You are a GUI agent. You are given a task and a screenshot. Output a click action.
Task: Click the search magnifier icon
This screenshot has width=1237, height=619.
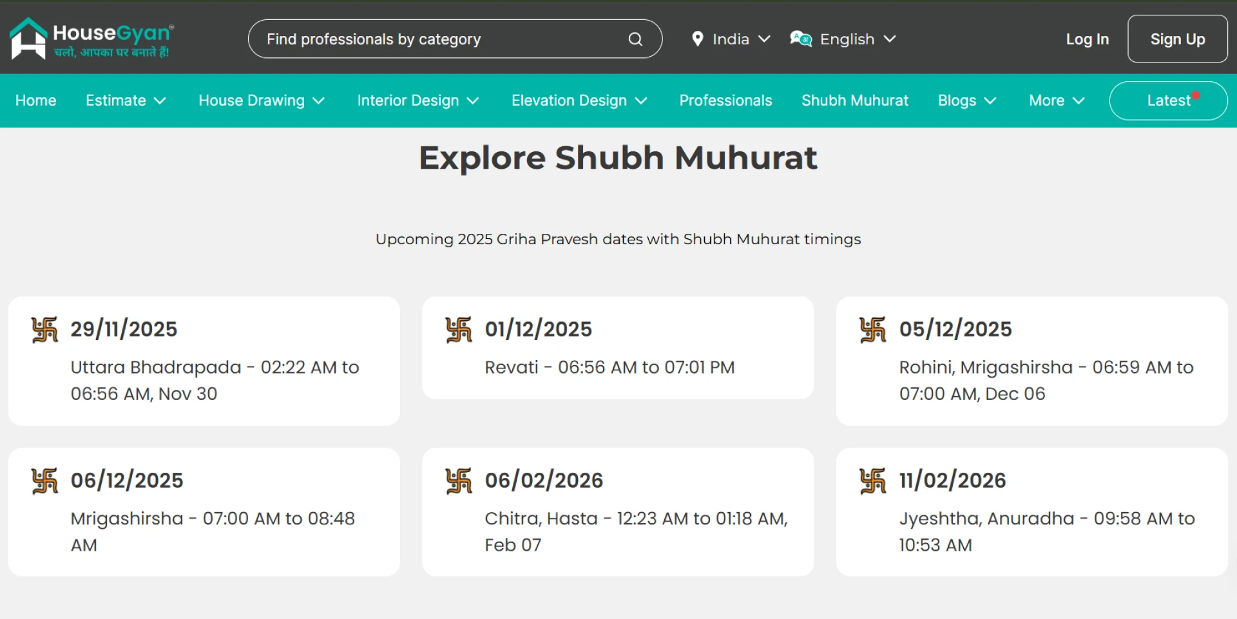click(635, 39)
